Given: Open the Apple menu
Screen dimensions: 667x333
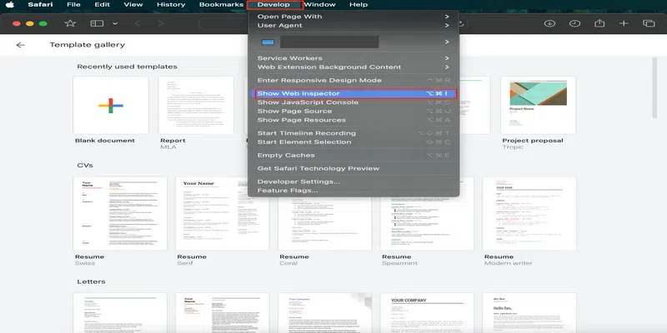Looking at the screenshot, I should click(9, 5).
